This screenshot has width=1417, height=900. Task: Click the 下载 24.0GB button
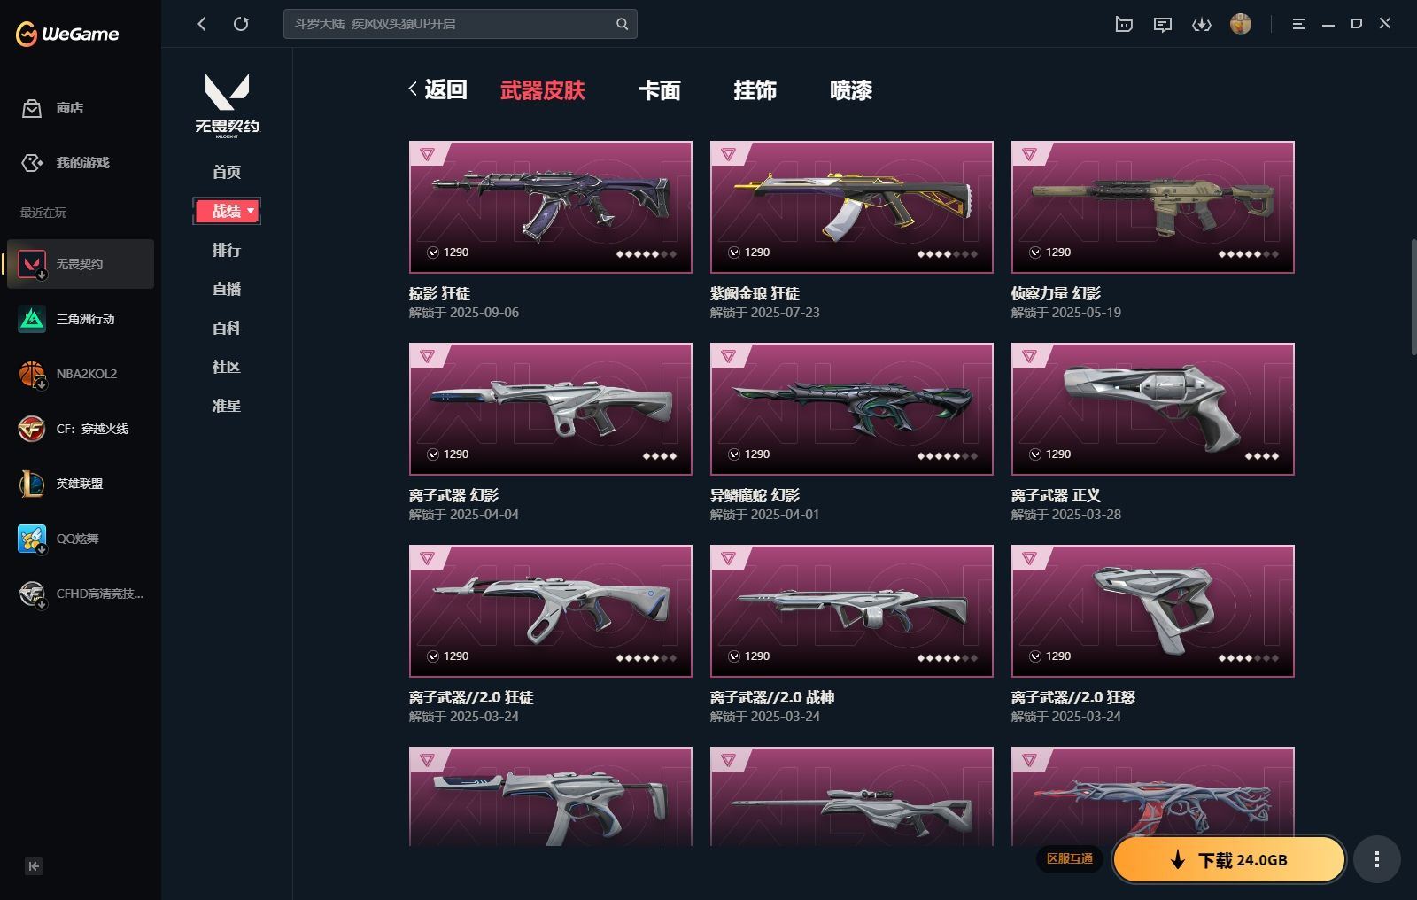pos(1229,859)
